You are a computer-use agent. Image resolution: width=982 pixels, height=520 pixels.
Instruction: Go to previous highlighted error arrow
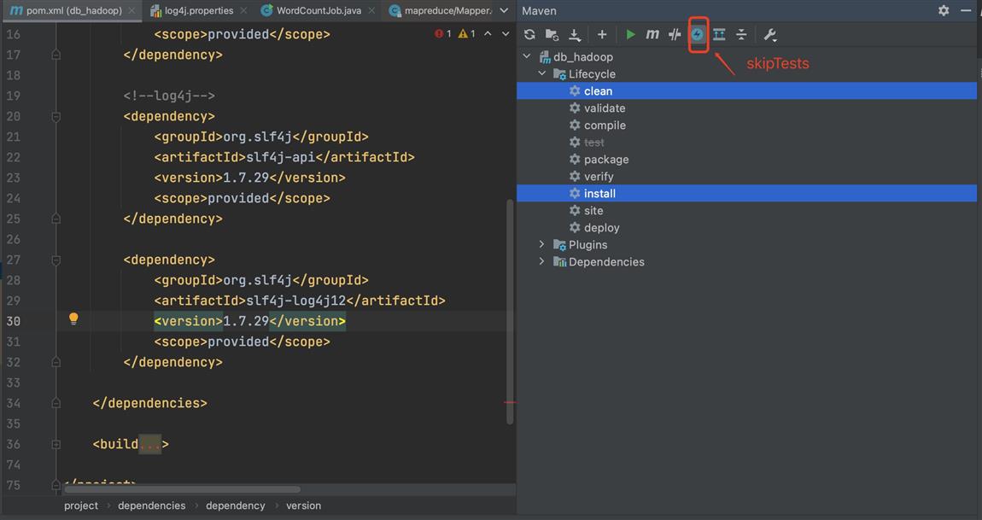[x=488, y=34]
